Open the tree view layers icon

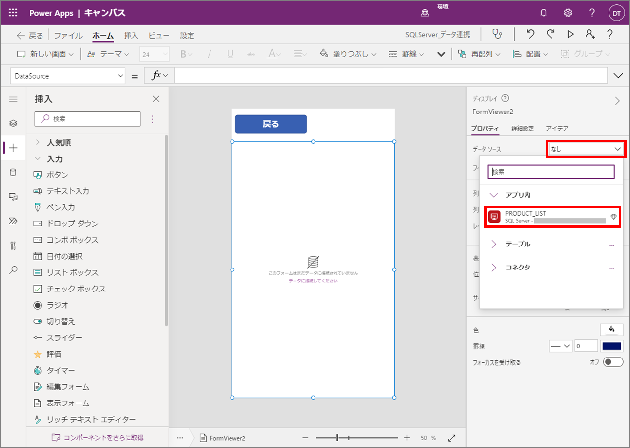(13, 123)
